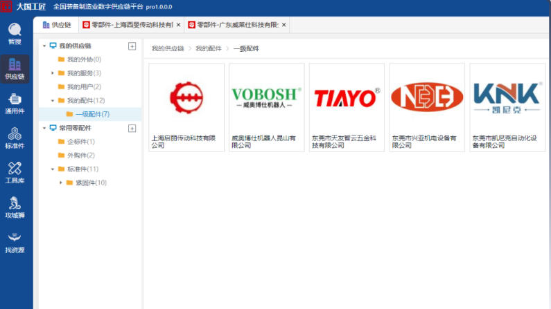Open 通用件 section from the sidebar
Image resolution: width=551 pixels, height=309 pixels.
coord(15,102)
